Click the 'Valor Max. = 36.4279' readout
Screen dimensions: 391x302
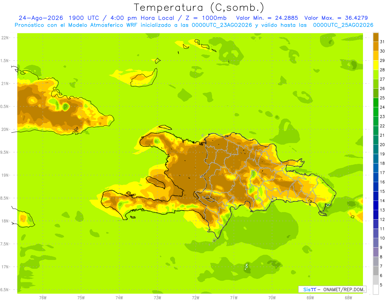[336, 18]
